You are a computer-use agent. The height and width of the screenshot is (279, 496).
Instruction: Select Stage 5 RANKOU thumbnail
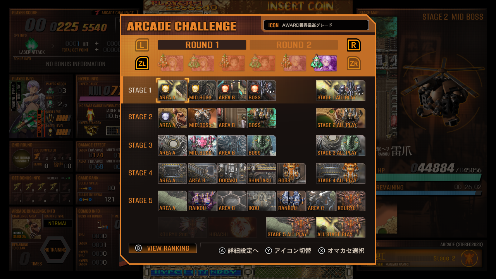tap(291, 201)
